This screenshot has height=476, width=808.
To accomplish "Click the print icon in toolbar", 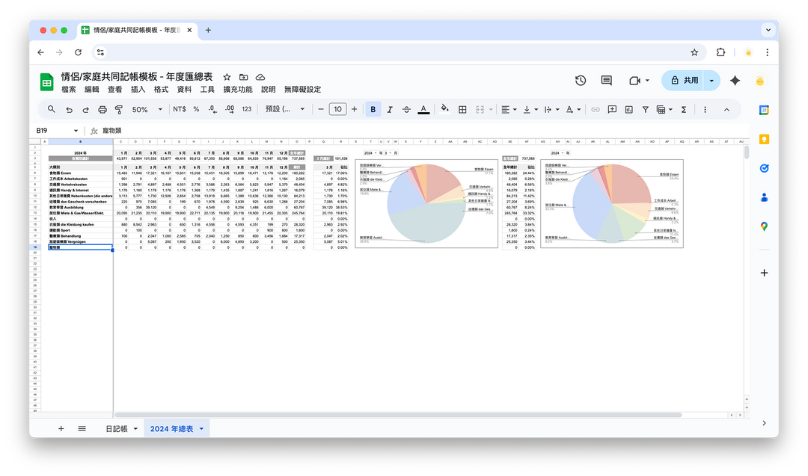I will tap(102, 109).
